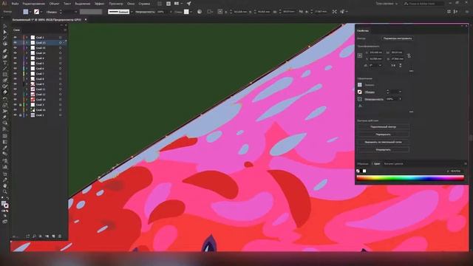Select the Paintbrush tool
Viewport: 473px width, 266px height.
pyautogui.click(x=5, y=81)
